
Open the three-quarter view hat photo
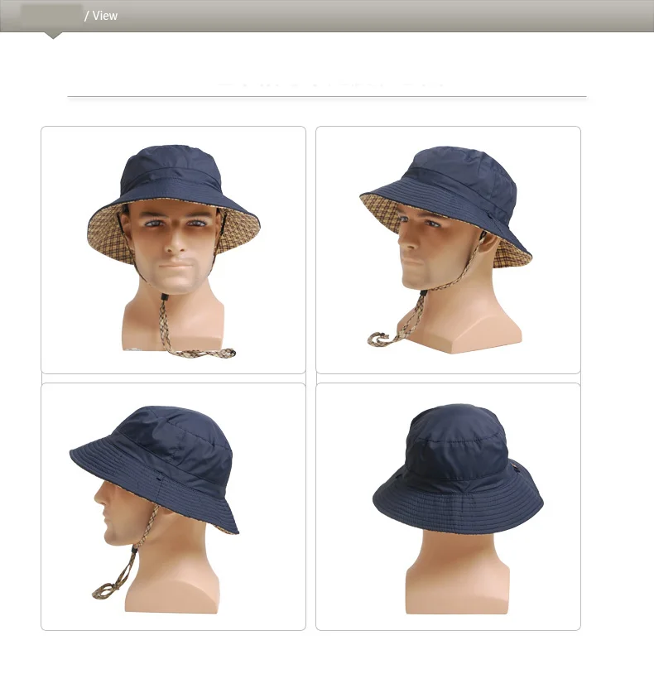(x=448, y=250)
